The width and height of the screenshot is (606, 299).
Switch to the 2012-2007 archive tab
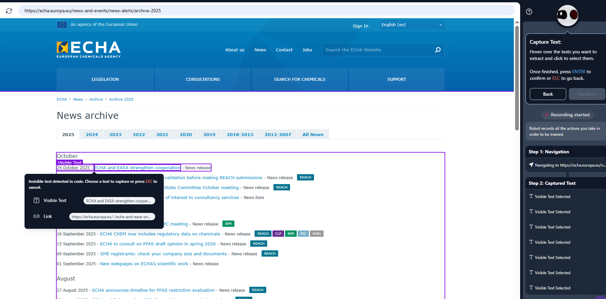[278, 134]
